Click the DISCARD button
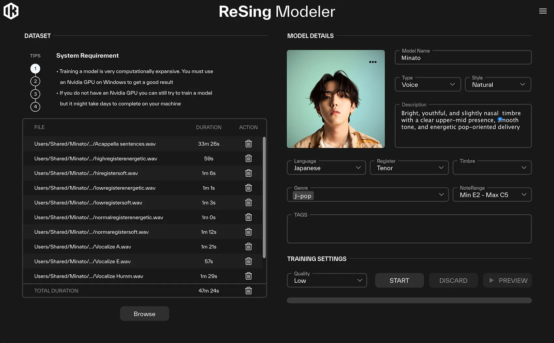 pos(453,280)
